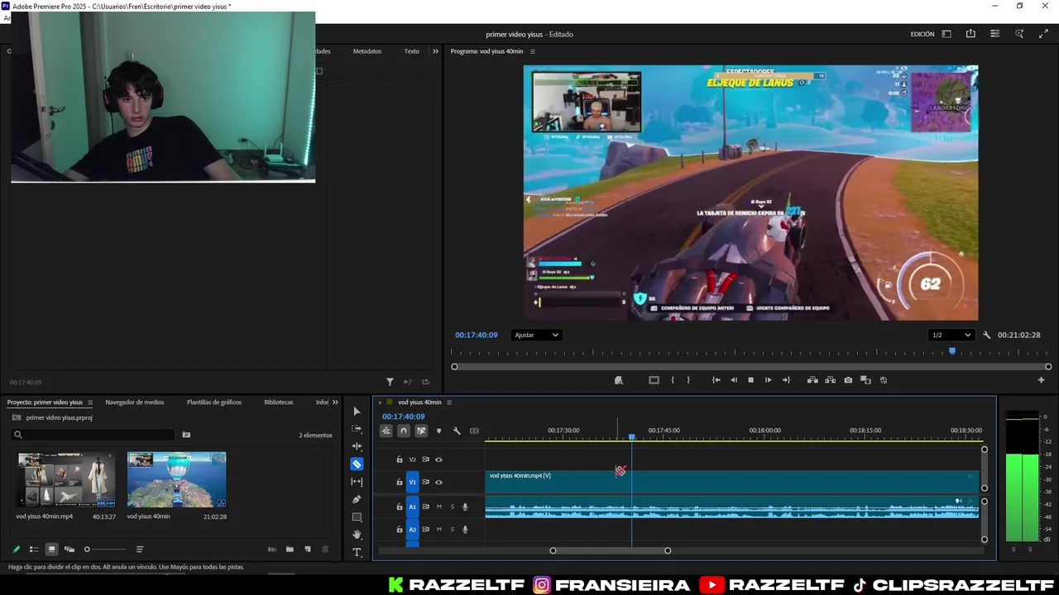This screenshot has width=1059, height=595.
Task: Select the Slip tool
Action: click(357, 482)
